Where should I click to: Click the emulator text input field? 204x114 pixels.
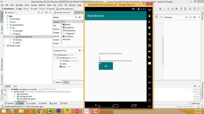click(x=115, y=58)
